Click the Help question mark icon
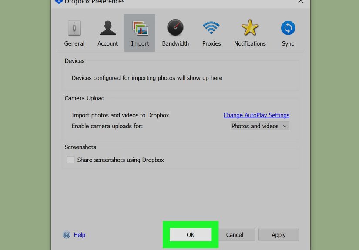Screen dimensions: 359x250 pyautogui.click(x=67, y=235)
